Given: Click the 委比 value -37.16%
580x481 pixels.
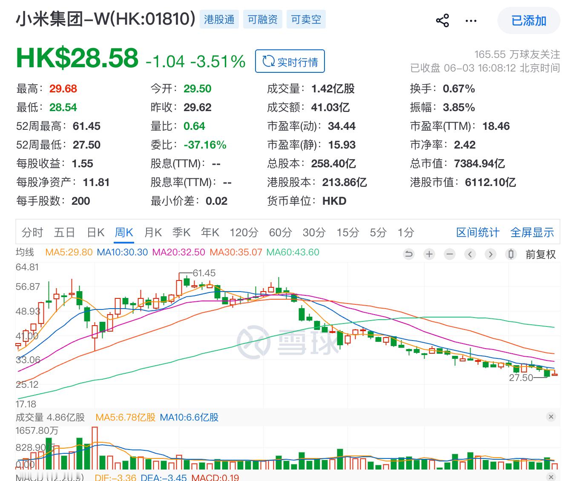Looking at the screenshot, I should coord(205,145).
